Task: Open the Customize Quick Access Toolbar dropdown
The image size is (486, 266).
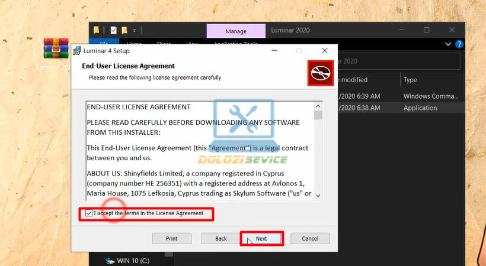Action: point(135,30)
